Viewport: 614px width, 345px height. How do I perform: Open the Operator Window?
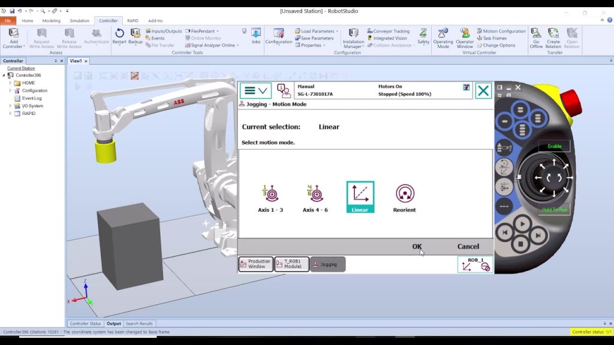pos(465,38)
